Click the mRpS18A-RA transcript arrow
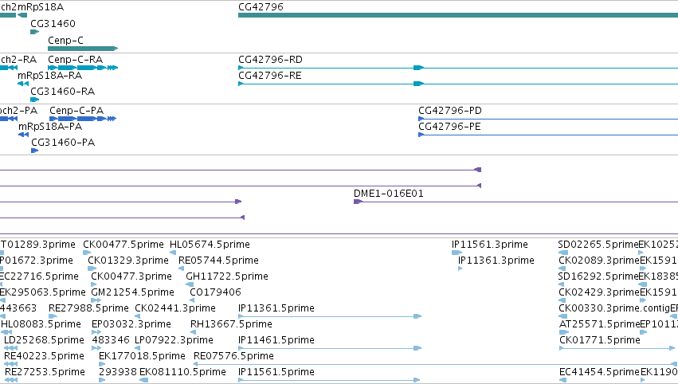This screenshot has width=678, height=384. click(23, 84)
